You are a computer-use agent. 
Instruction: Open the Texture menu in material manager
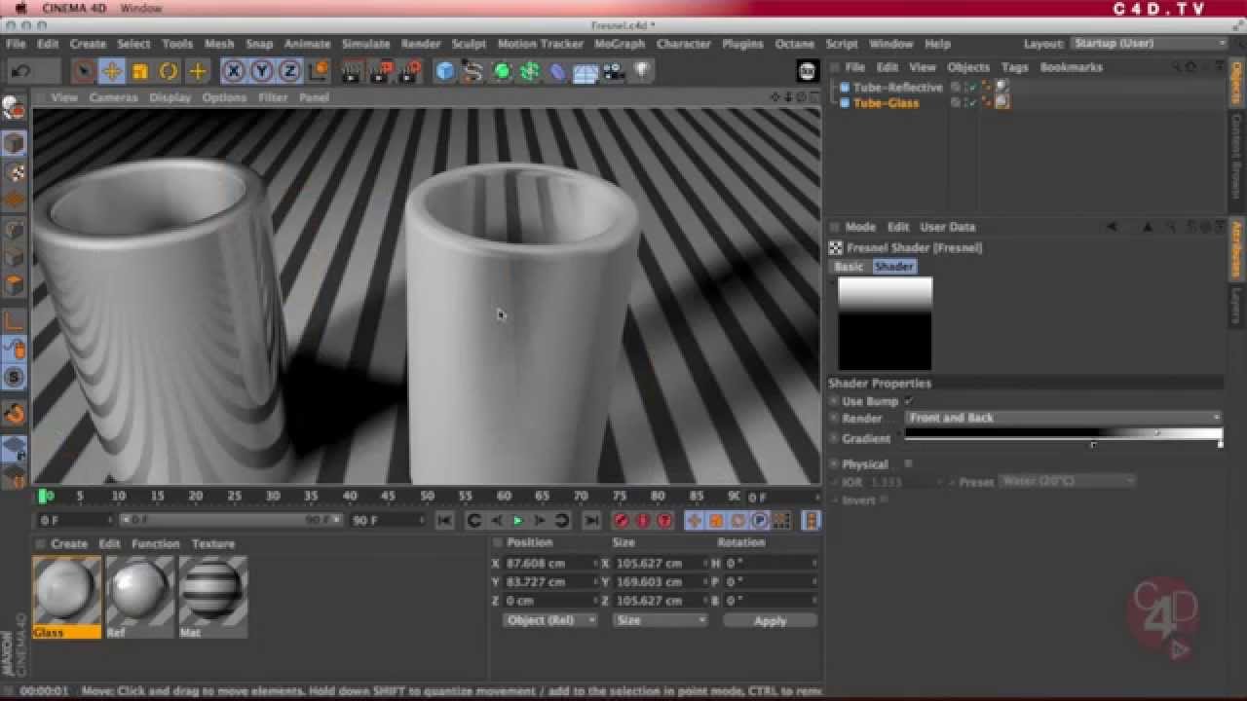pos(212,544)
